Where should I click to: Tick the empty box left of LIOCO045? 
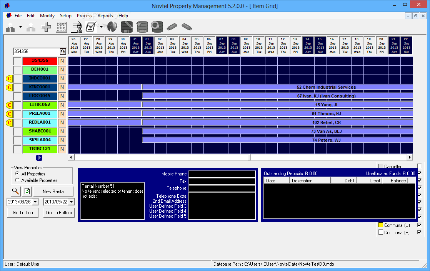17,96
